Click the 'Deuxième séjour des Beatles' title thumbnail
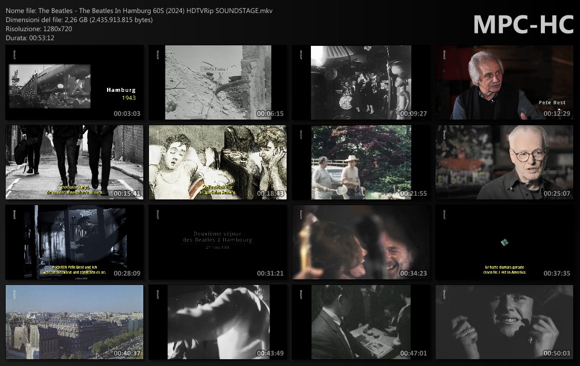The height and width of the screenshot is (366, 580). 217,242
